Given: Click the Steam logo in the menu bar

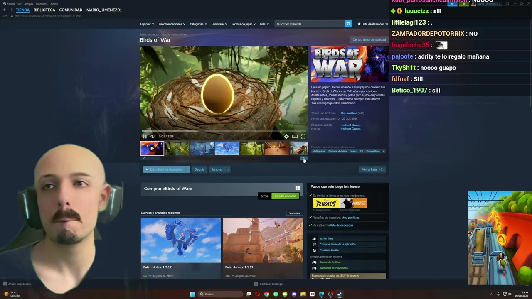Looking at the screenshot, I should [x=4, y=4].
